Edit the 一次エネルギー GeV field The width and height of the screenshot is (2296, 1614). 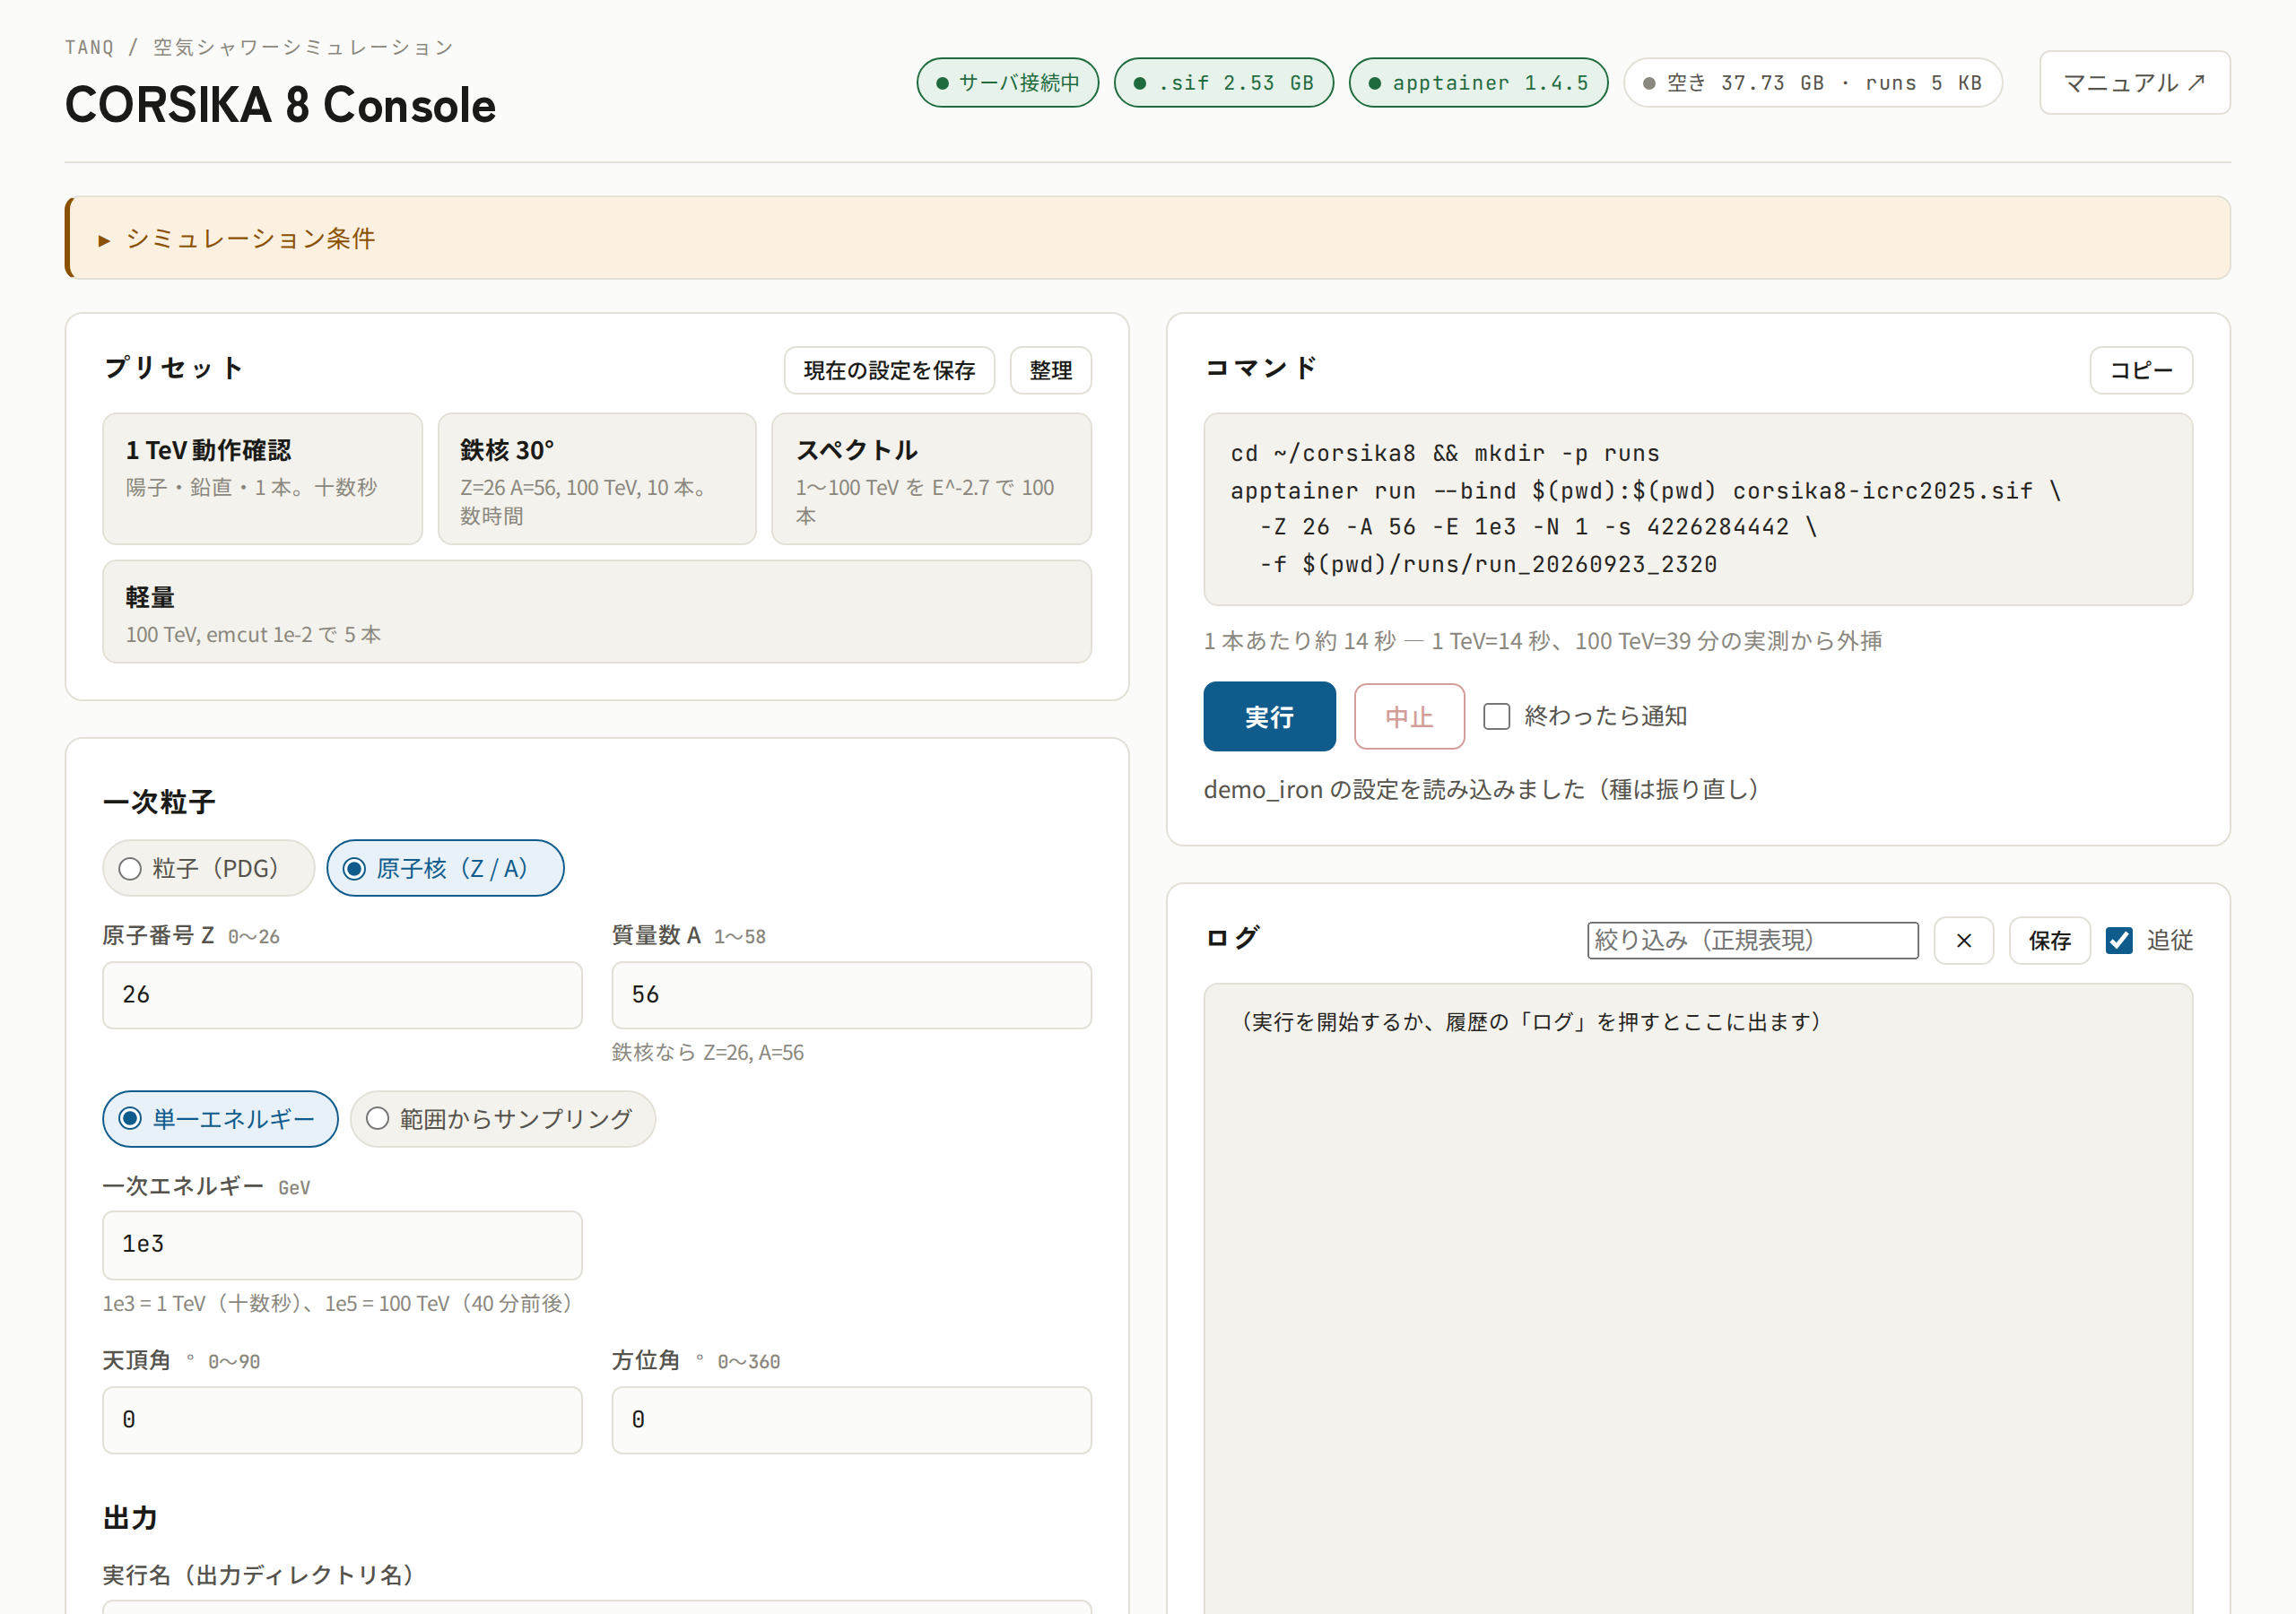click(x=342, y=1245)
